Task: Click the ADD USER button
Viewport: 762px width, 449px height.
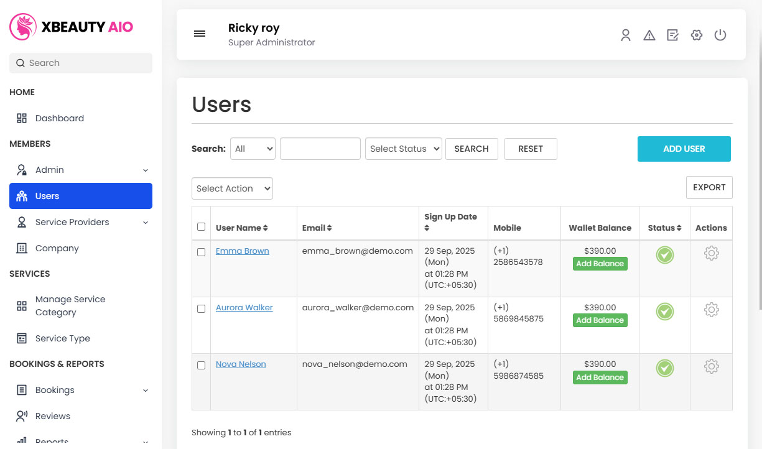Action: pyautogui.click(x=684, y=149)
